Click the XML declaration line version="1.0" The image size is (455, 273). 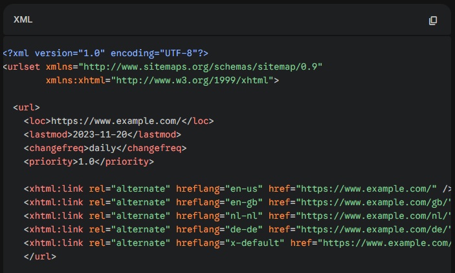point(105,54)
